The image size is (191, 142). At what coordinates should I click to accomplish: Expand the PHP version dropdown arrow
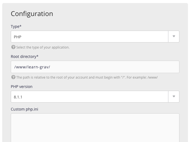click(x=174, y=97)
